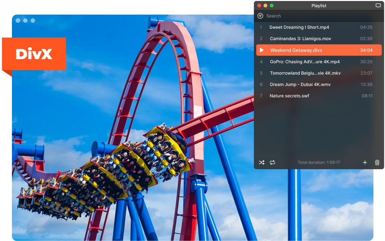Open the search filter options icon
The height and width of the screenshot is (241, 385).
(x=260, y=16)
